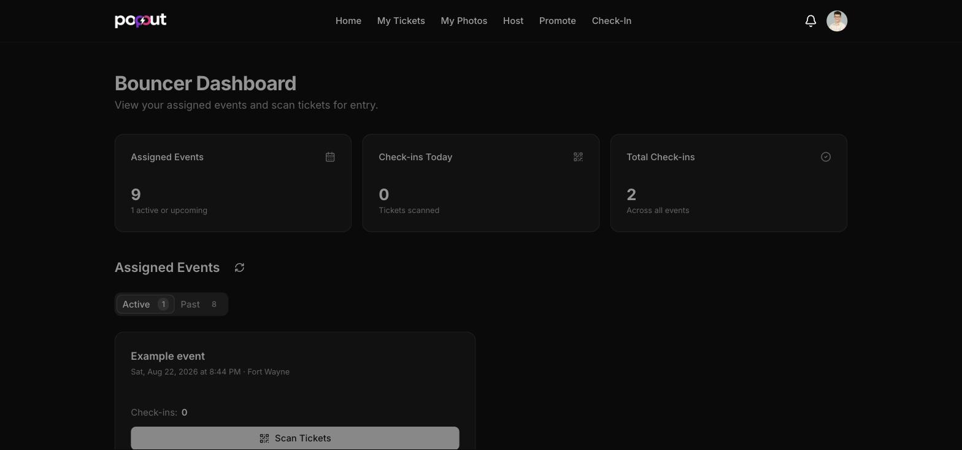Open My Tickets in navigation
Screen dimensions: 962x450
coord(401,21)
